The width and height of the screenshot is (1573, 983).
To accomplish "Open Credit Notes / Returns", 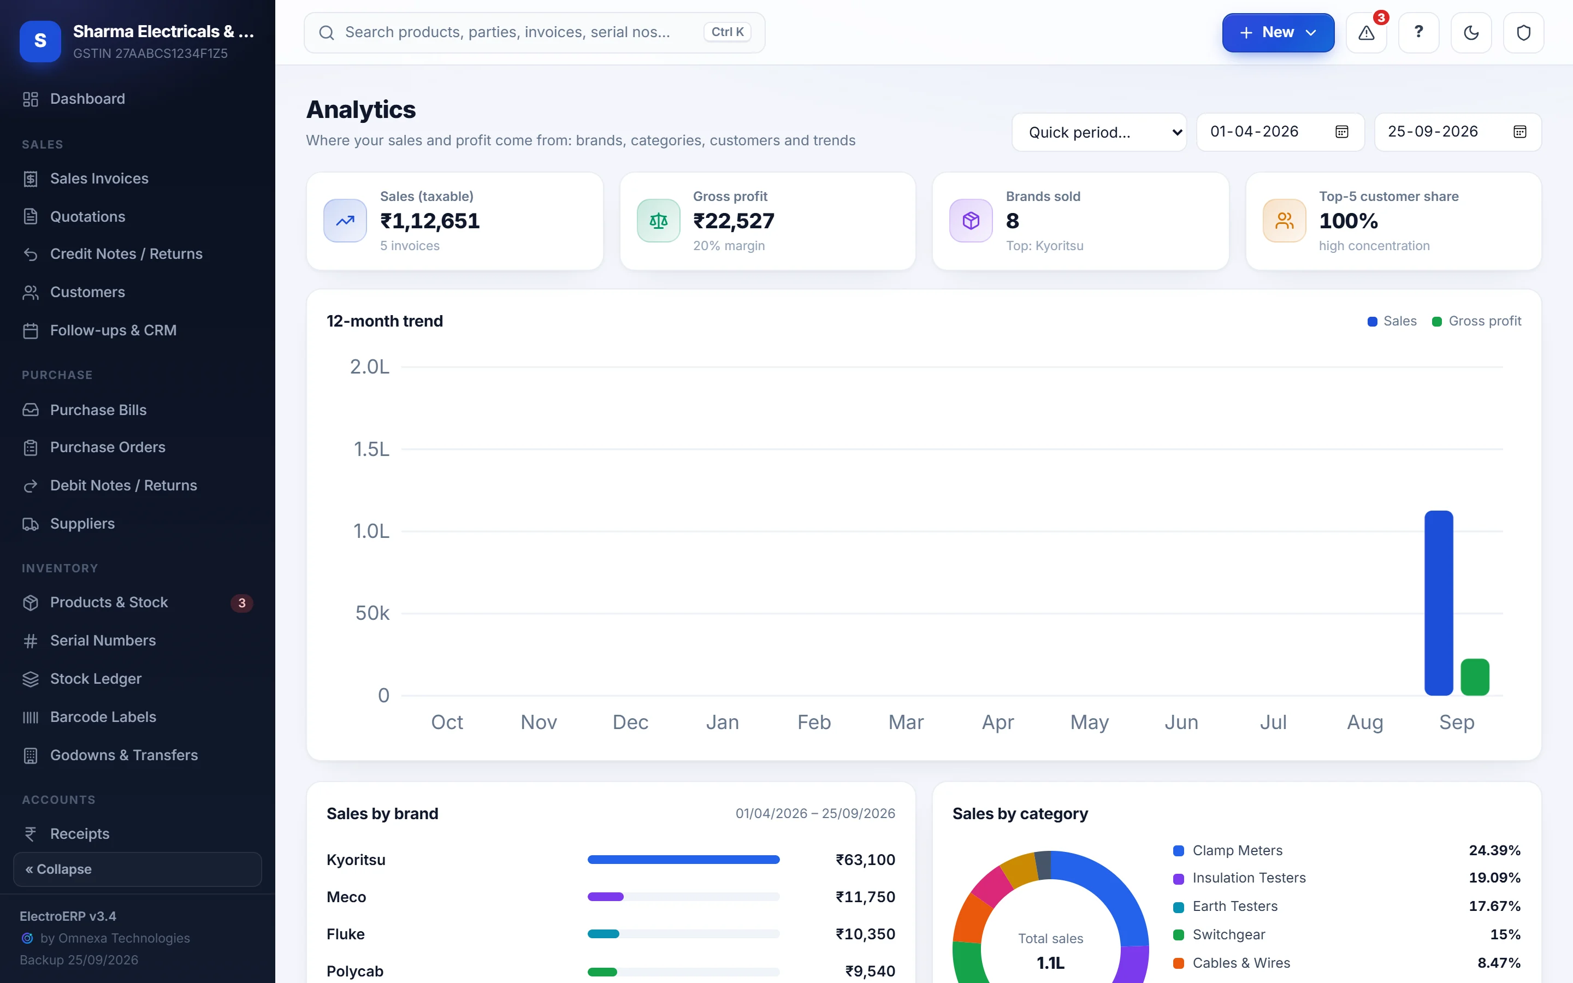I will 137,254.
